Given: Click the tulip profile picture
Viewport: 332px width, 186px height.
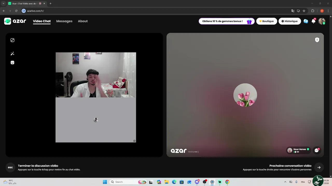Looking at the screenshot, I should coord(245,95).
